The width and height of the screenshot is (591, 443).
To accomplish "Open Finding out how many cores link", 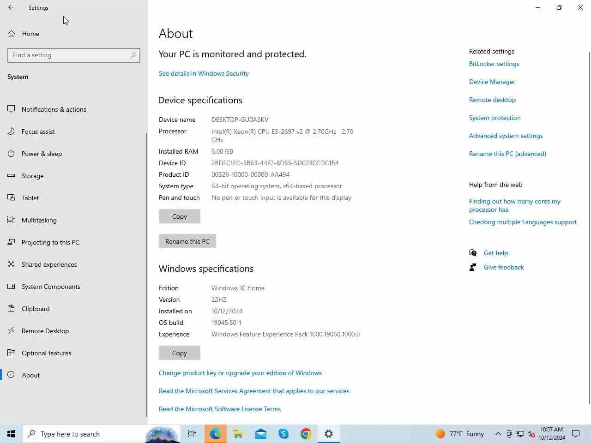I will pos(515,205).
